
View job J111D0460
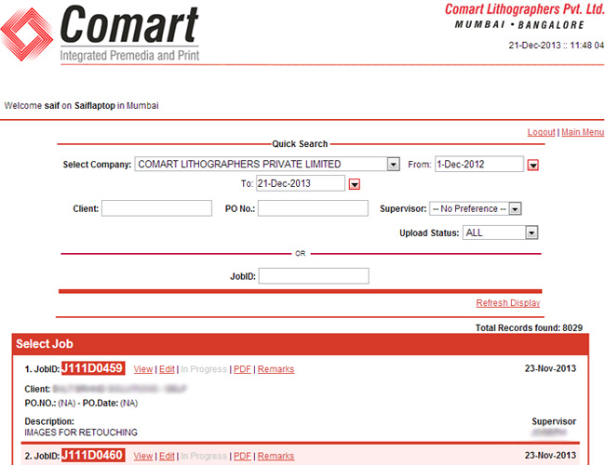(143, 456)
